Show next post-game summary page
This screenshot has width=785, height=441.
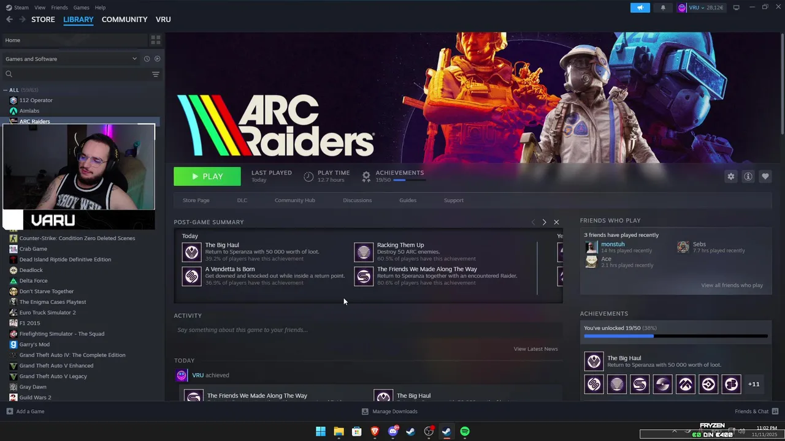tap(544, 222)
